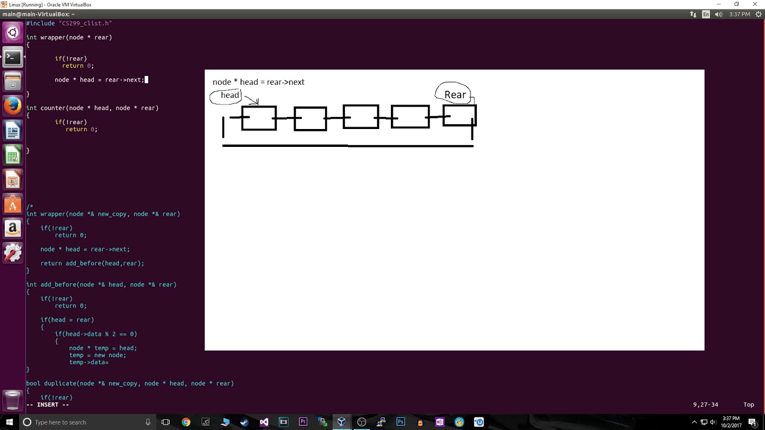
Task: Click the temp = new node; line
Action: pos(97,355)
